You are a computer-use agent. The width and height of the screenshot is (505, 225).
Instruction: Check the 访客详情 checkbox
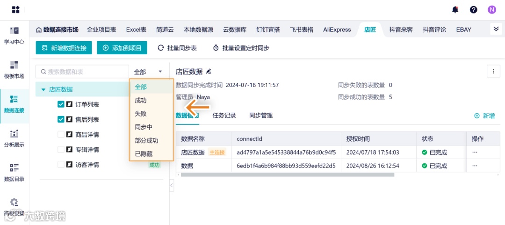pyautogui.click(x=61, y=165)
